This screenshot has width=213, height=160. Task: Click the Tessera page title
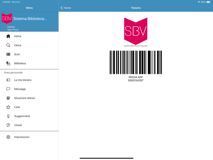pyautogui.click(x=136, y=8)
